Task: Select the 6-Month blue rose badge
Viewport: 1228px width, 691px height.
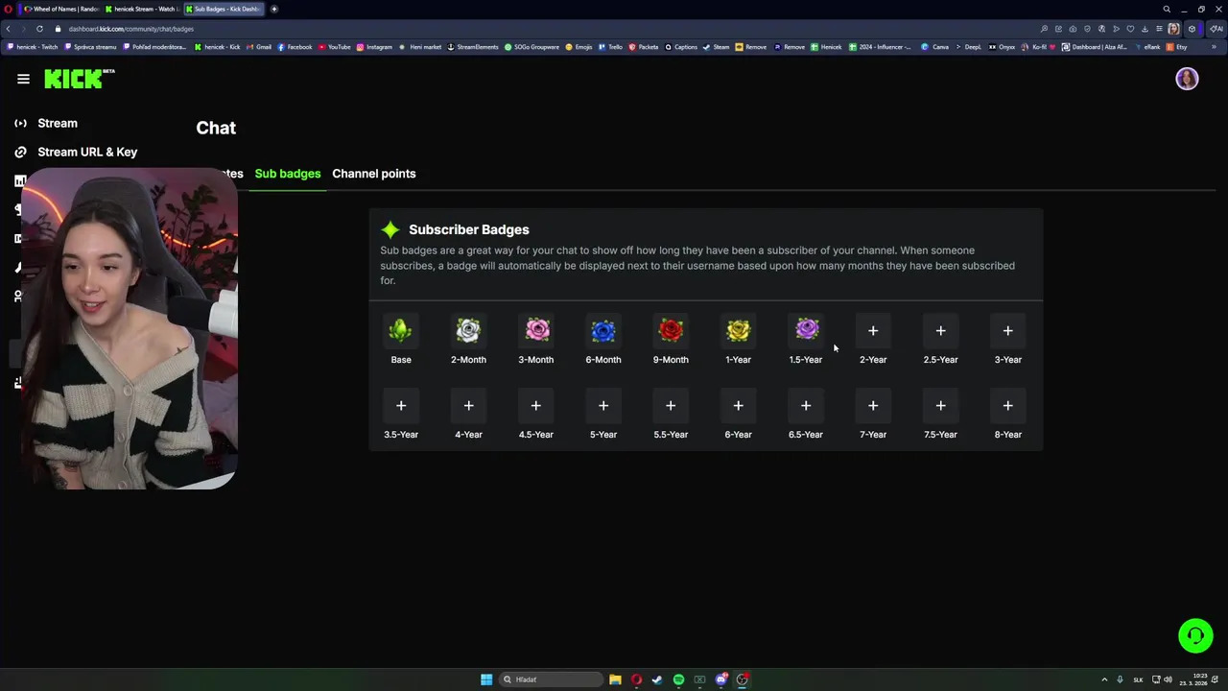Action: 603,331
